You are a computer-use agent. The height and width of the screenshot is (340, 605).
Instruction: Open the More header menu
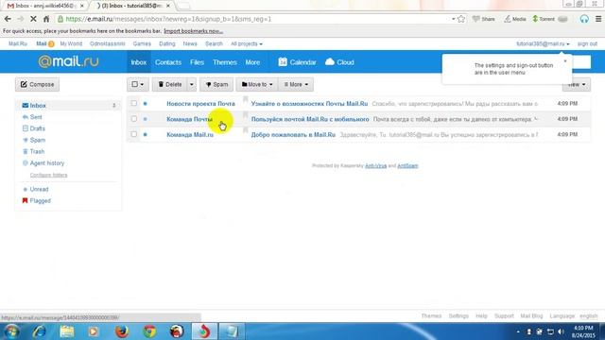[x=252, y=62]
